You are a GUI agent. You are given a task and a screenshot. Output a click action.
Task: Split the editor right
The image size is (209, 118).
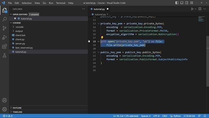(x=200, y=9)
